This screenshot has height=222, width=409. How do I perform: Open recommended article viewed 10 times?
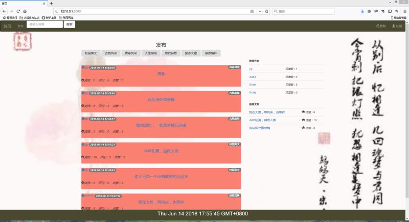coord(262,120)
